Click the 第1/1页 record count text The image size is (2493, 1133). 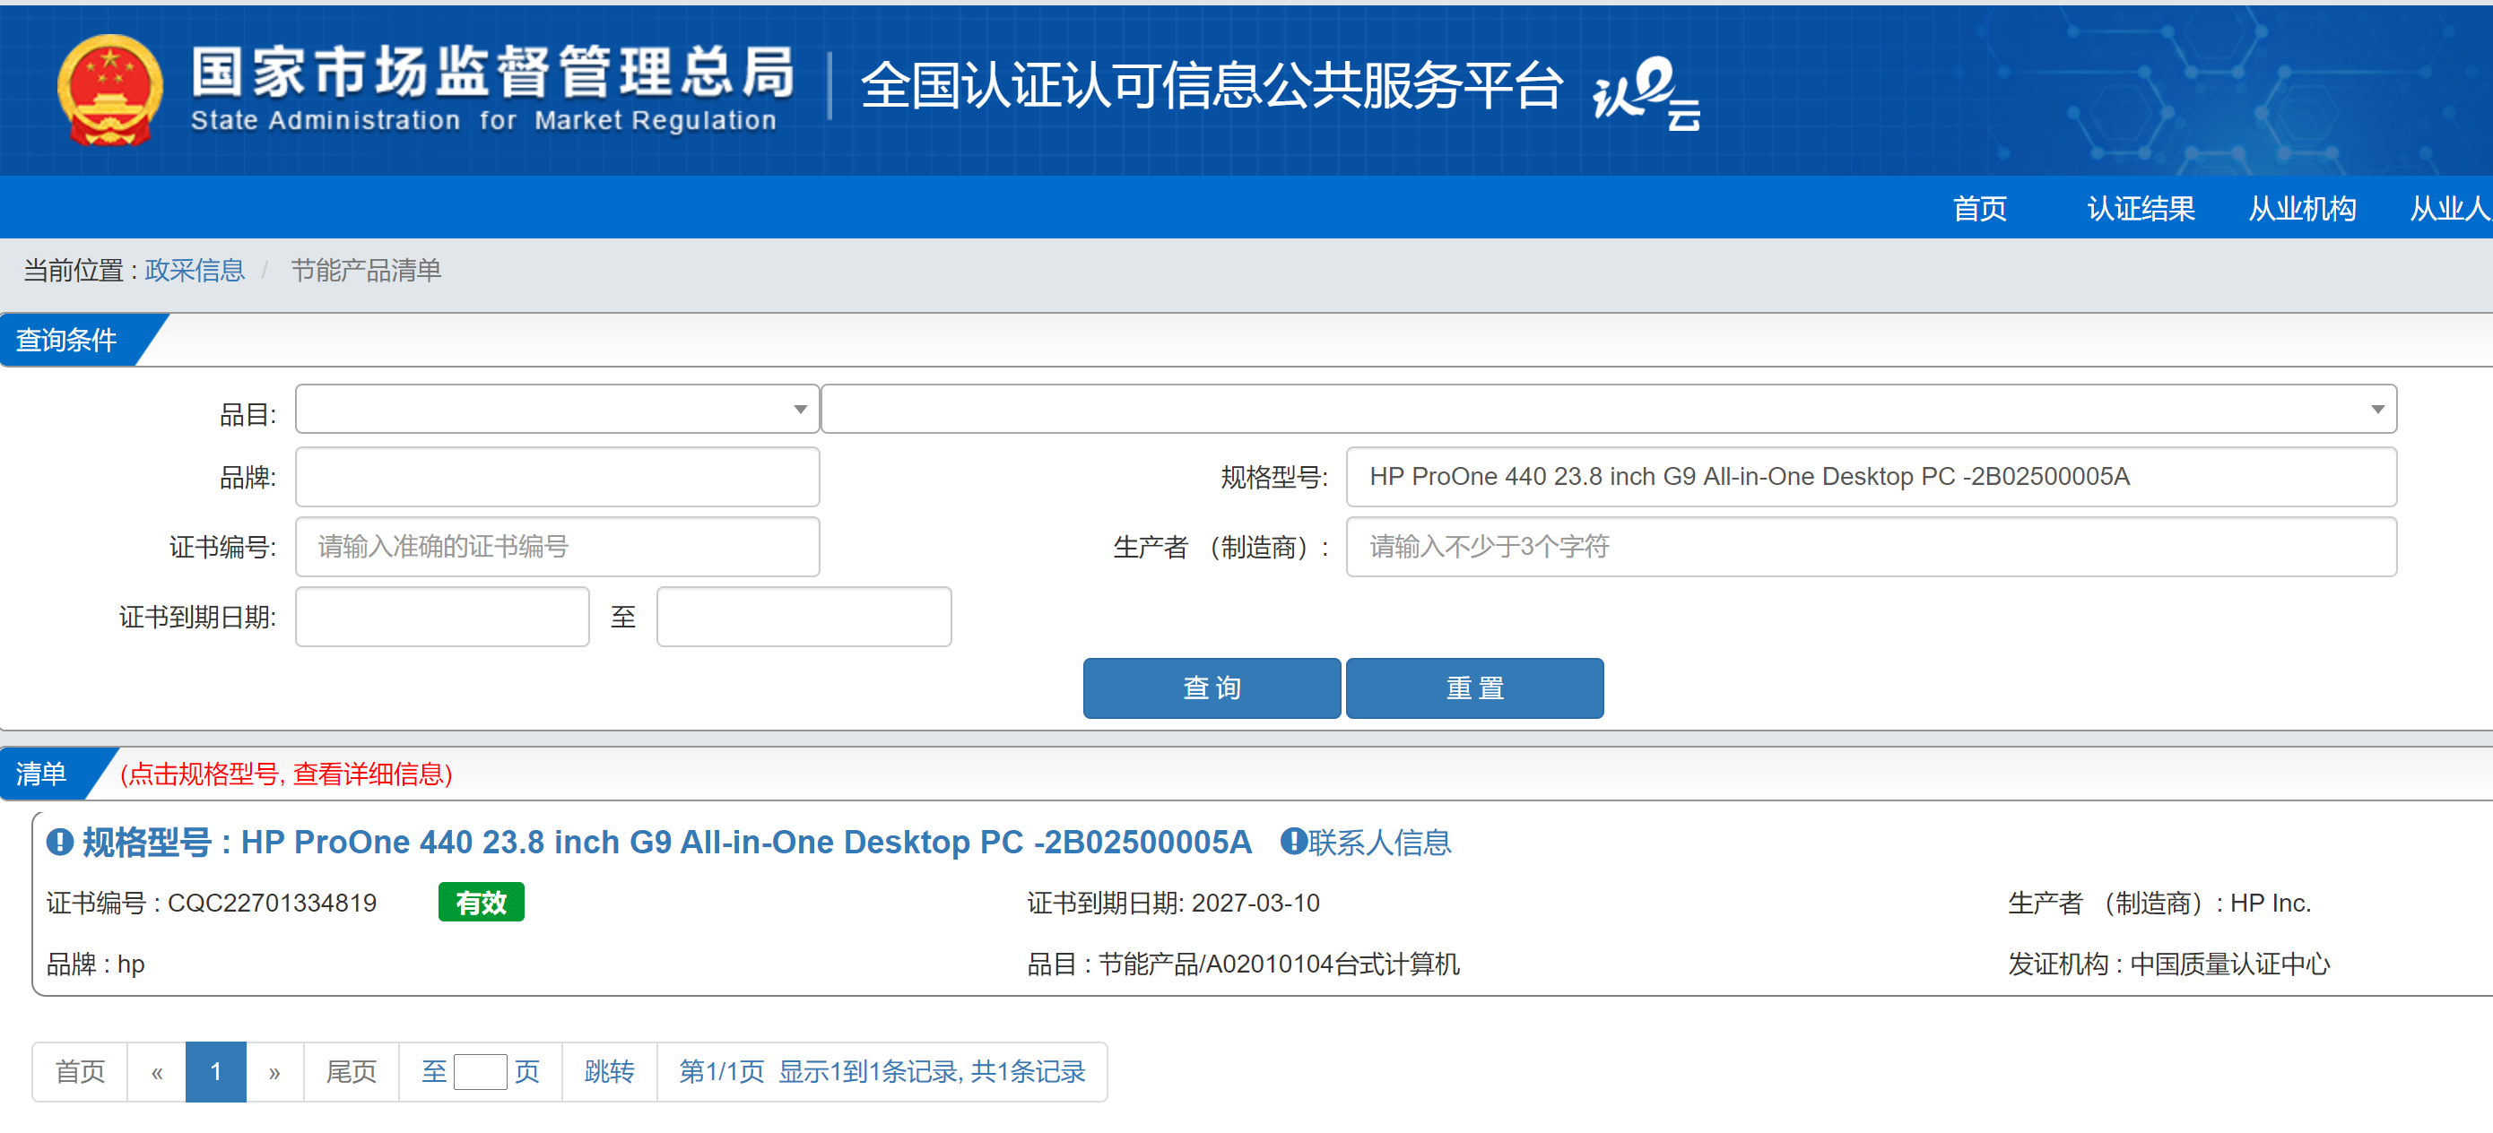pyautogui.click(x=882, y=1071)
